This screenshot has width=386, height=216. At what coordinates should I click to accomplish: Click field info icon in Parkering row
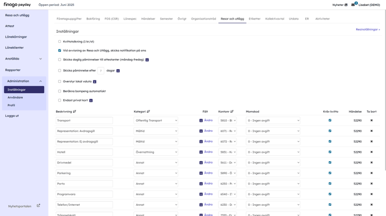(x=201, y=173)
